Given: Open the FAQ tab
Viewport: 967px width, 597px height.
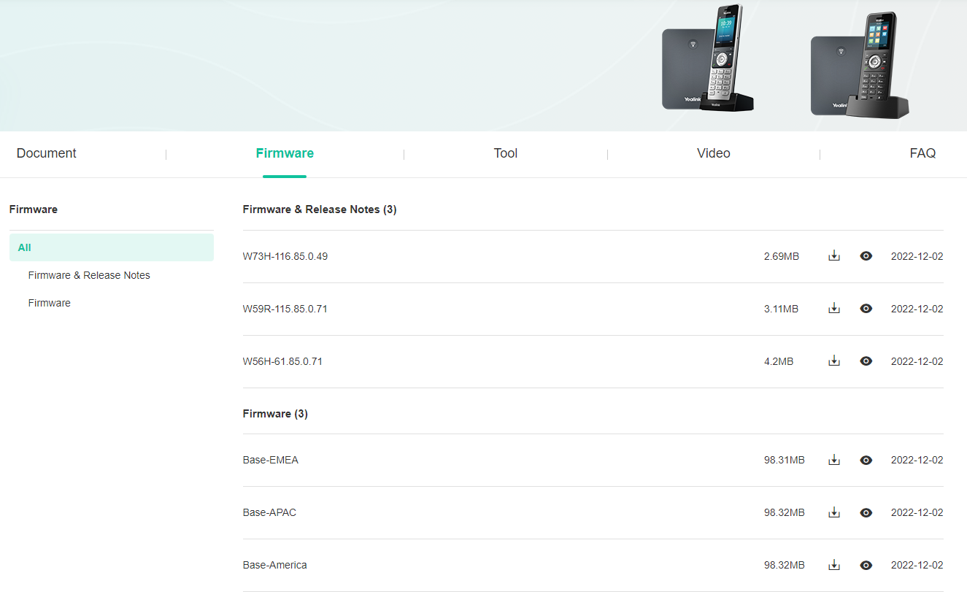Looking at the screenshot, I should tap(922, 153).
